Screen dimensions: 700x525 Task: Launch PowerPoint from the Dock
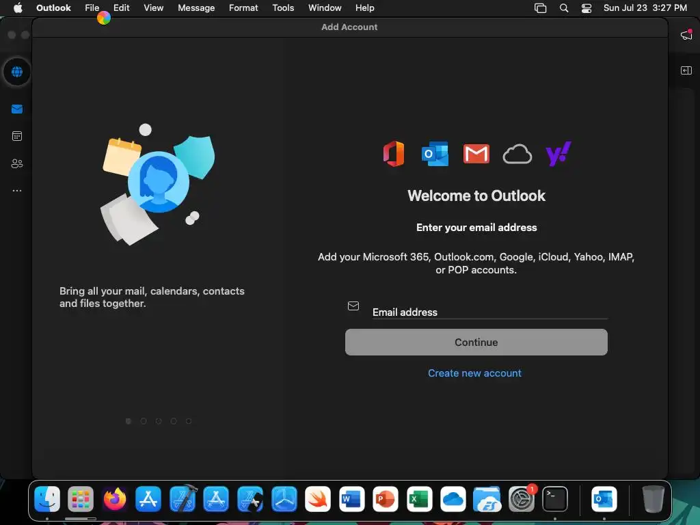pos(386,498)
